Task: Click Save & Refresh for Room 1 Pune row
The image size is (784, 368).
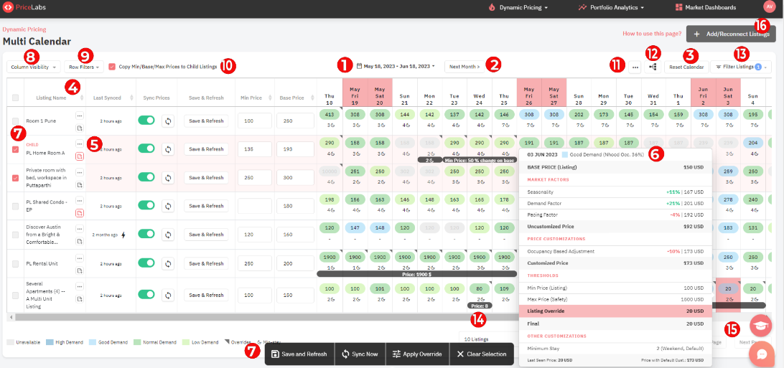Action: pyautogui.click(x=206, y=121)
